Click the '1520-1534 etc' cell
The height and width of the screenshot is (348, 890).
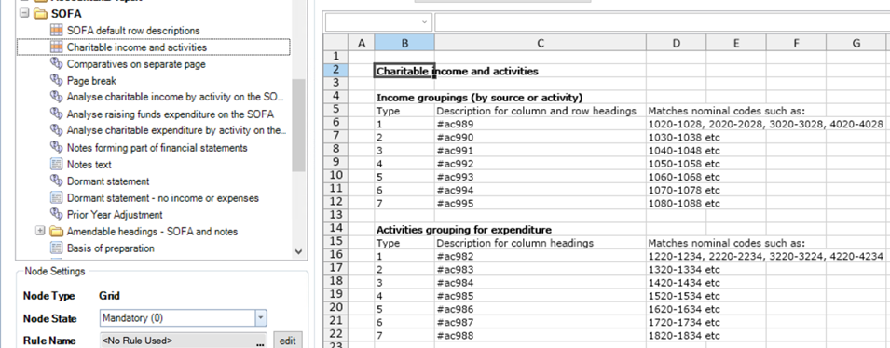pos(676,296)
